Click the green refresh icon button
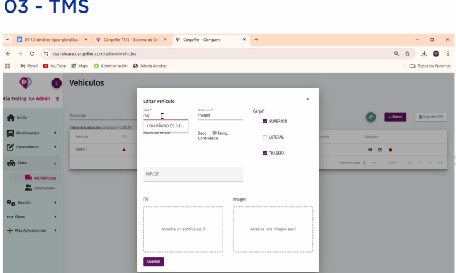Screen dimensions: 456x273 [x=371, y=117]
